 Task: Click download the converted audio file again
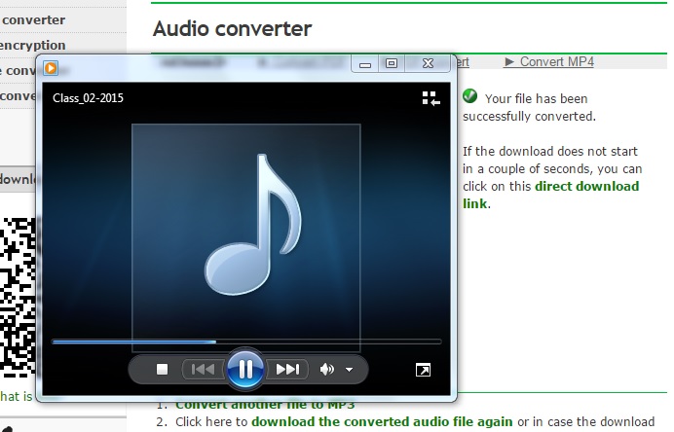pyautogui.click(x=382, y=421)
